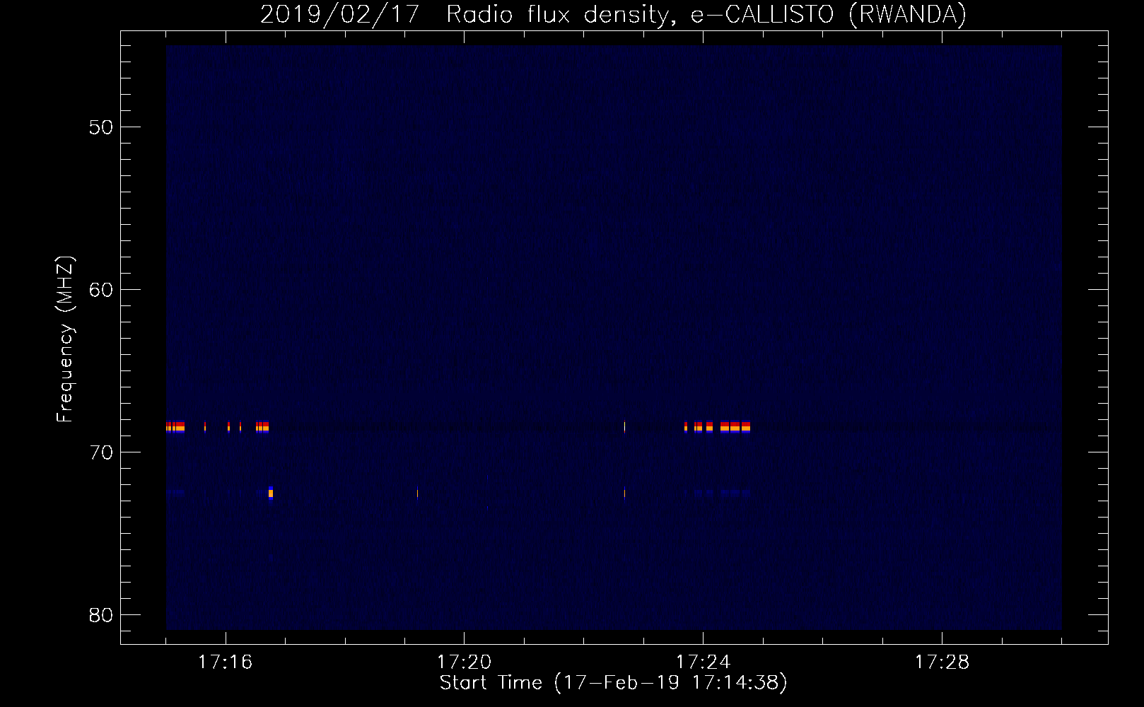Click the 'Start Time (17-Feb-19 17:14:38)' label
Screen dimensions: 1144x707
point(613,683)
